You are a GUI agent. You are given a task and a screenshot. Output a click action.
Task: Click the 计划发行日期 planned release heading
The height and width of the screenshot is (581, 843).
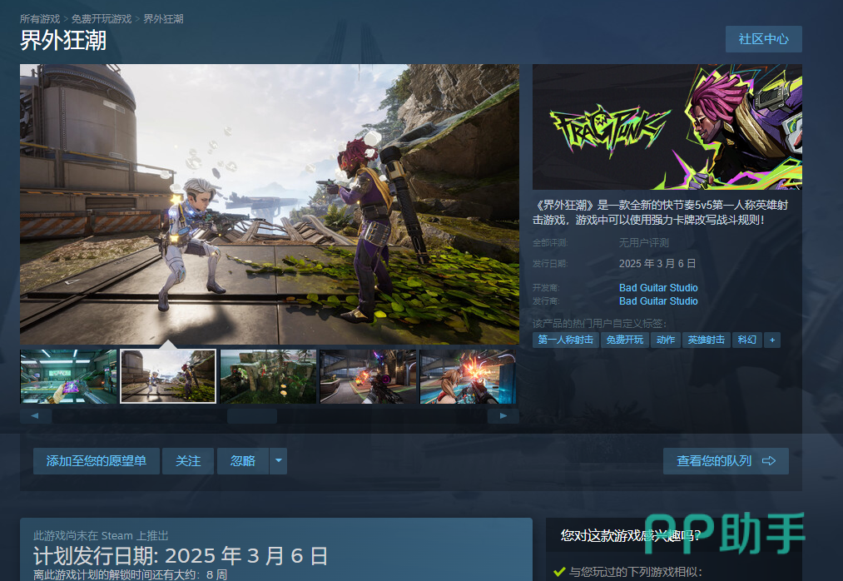pos(181,556)
